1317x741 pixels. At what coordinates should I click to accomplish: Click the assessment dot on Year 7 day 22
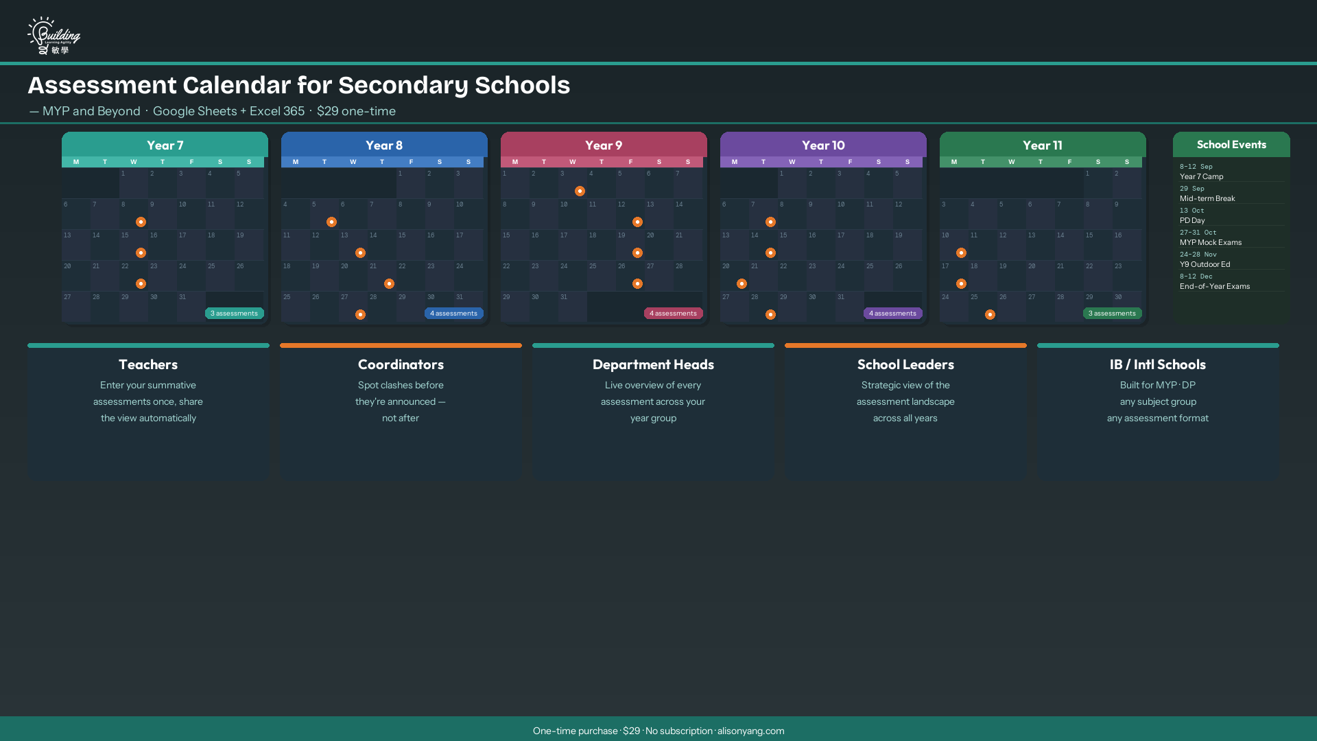[x=141, y=283]
